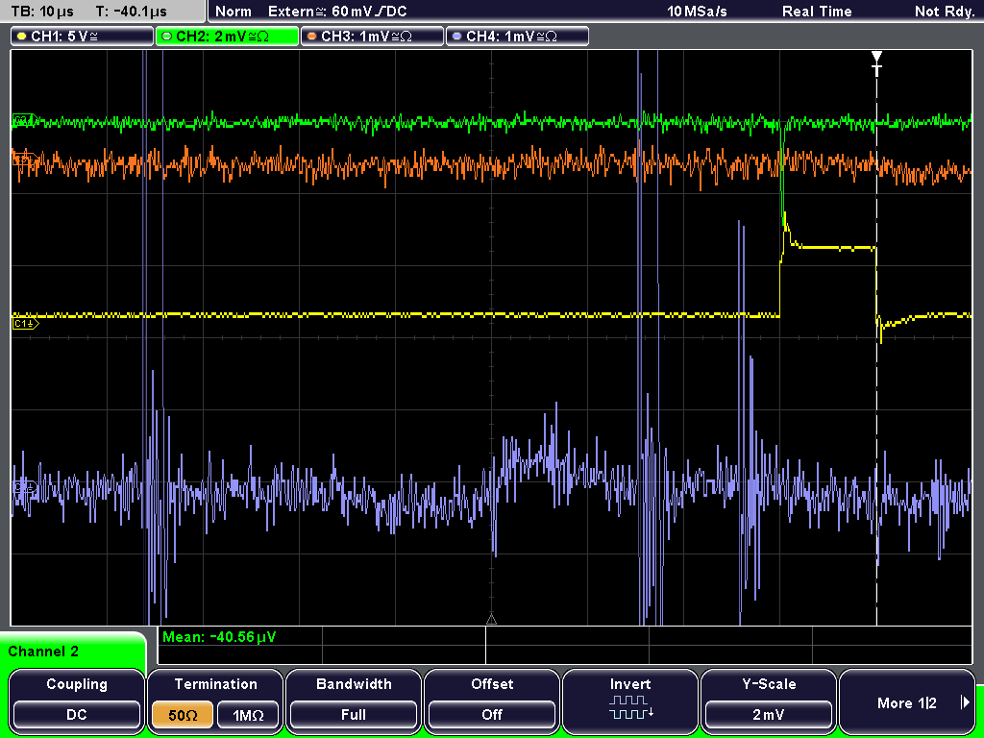The width and height of the screenshot is (984, 738).
Task: Click the purple C4 ground level marker
Action: pyautogui.click(x=24, y=486)
